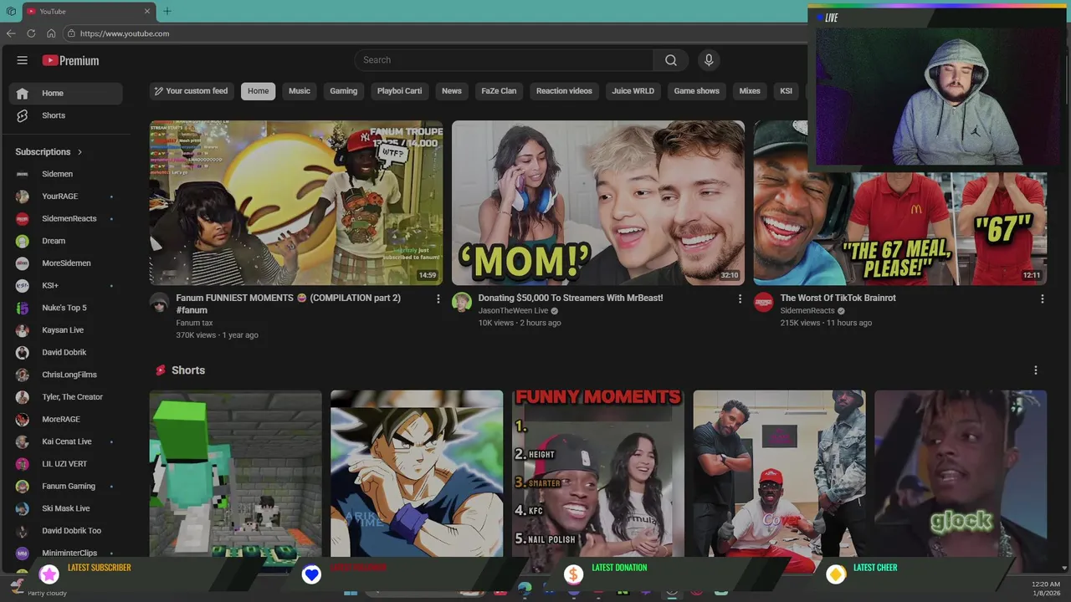Open SidemenReacts channel avatar under video
1071x602 pixels.
click(764, 303)
